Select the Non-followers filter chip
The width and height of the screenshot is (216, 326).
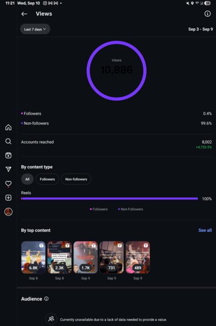click(x=76, y=179)
